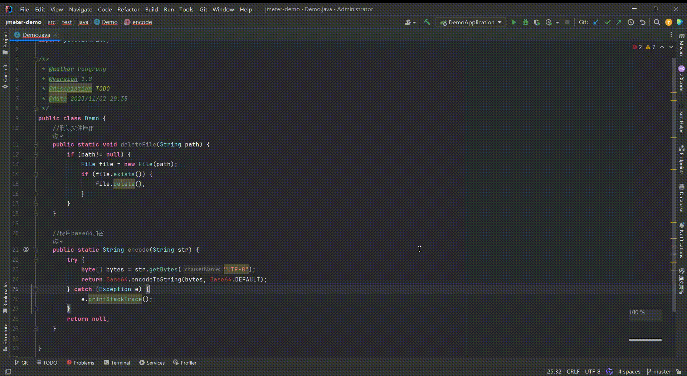Toggle the file read-only lock icon
The width and height of the screenshot is (687, 376).
click(678, 372)
